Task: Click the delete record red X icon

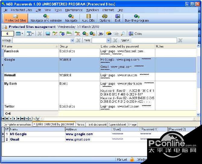Action: click(77, 34)
